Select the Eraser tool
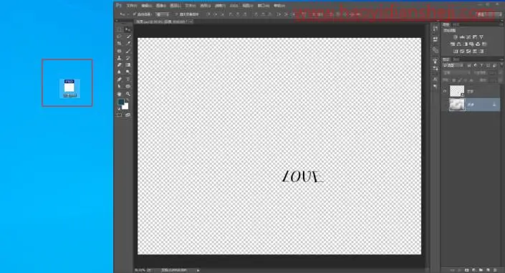This screenshot has width=505, height=273. click(x=119, y=65)
